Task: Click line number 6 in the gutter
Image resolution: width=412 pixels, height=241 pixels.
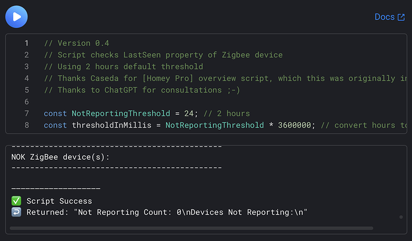Action: [x=26, y=101]
